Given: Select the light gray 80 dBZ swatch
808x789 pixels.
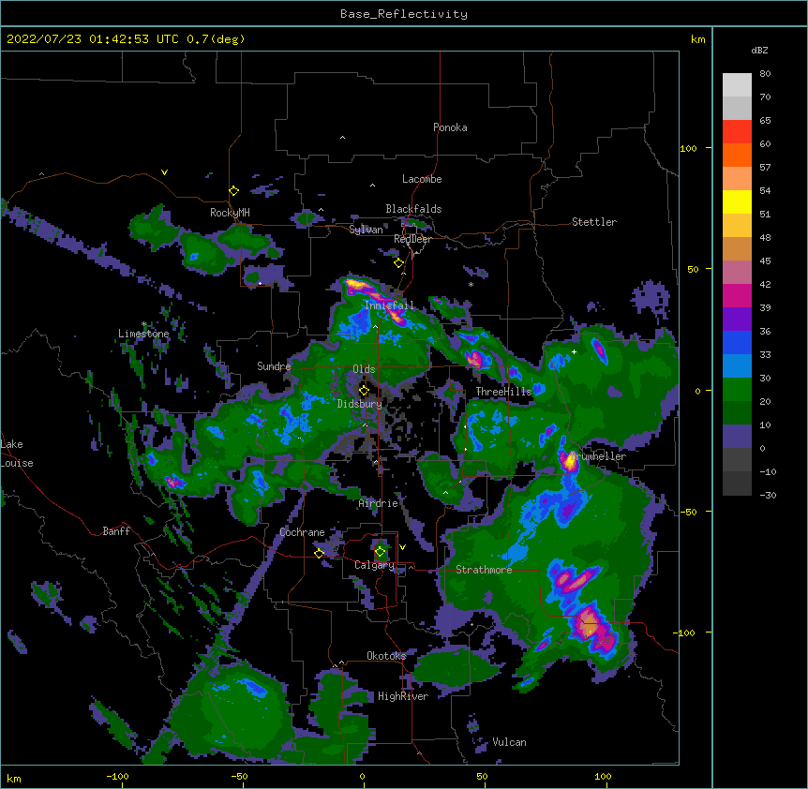Looking at the screenshot, I should [737, 84].
